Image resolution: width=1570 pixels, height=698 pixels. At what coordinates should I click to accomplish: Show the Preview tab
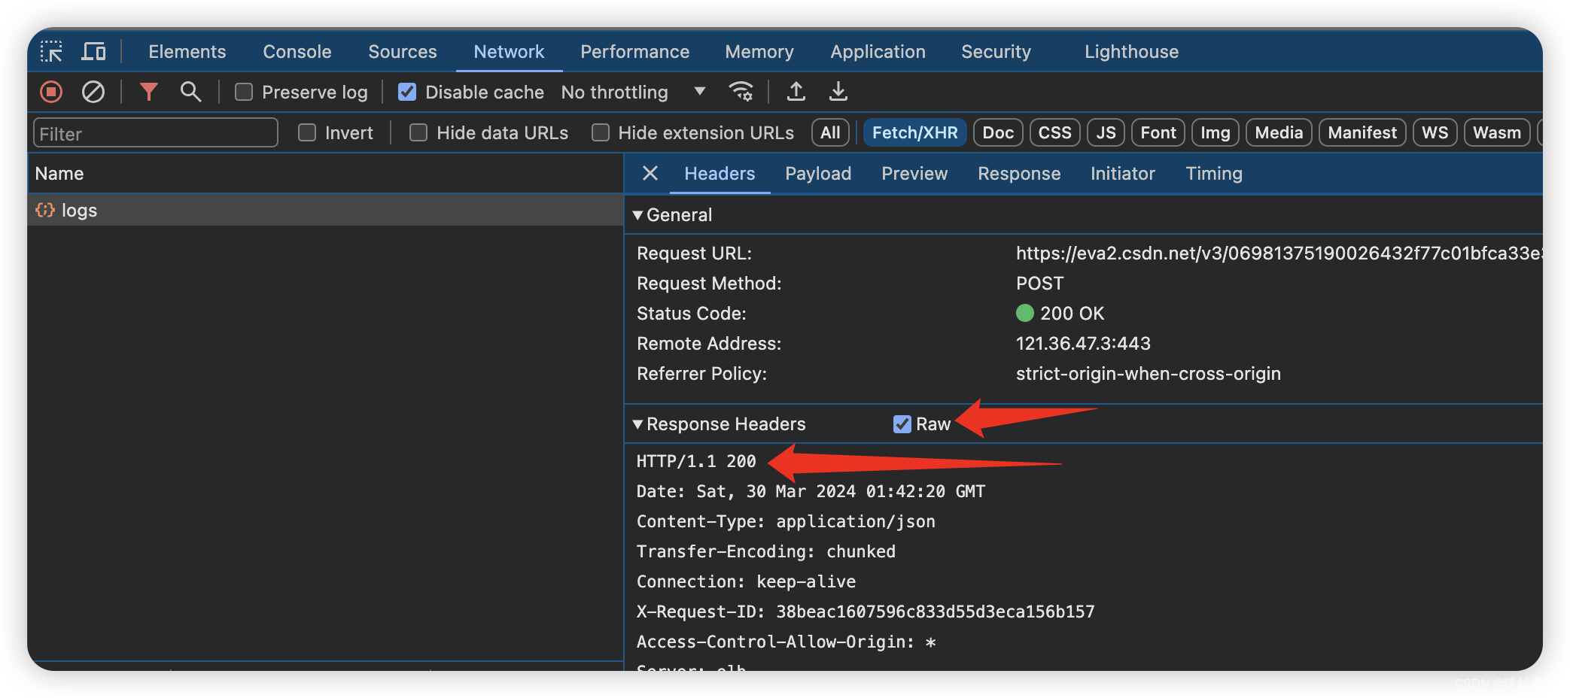pos(914,174)
